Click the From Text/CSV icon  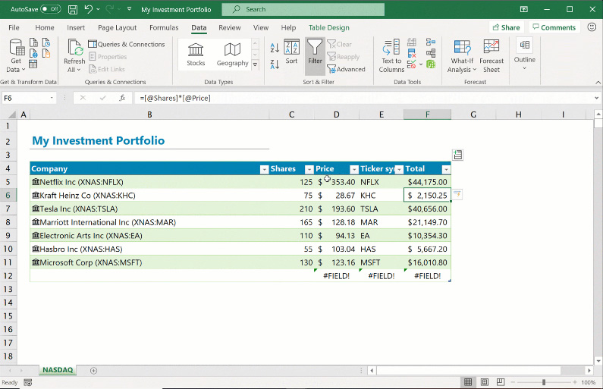(x=33, y=42)
